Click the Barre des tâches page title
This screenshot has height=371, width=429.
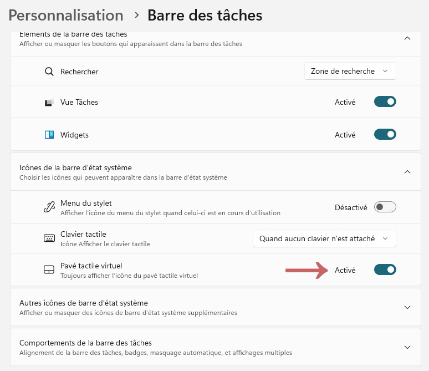coord(205,15)
